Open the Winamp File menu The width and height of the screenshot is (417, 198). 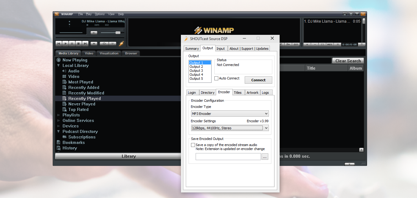(81, 14)
